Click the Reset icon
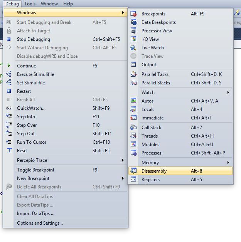The width and height of the screenshot is (241, 242). click(x=9, y=150)
